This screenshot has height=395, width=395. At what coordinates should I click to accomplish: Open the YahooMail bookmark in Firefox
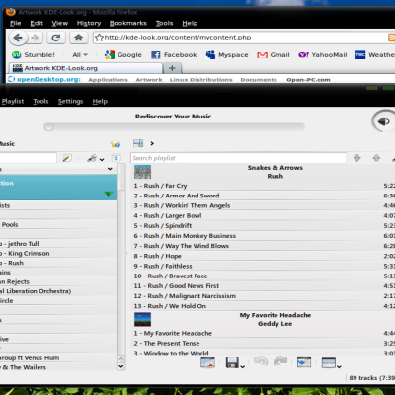point(323,55)
